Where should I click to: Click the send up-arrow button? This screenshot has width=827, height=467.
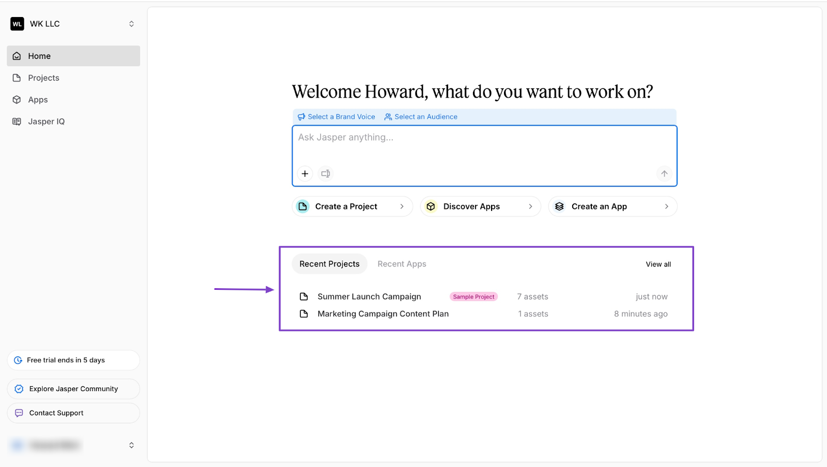[x=664, y=174]
